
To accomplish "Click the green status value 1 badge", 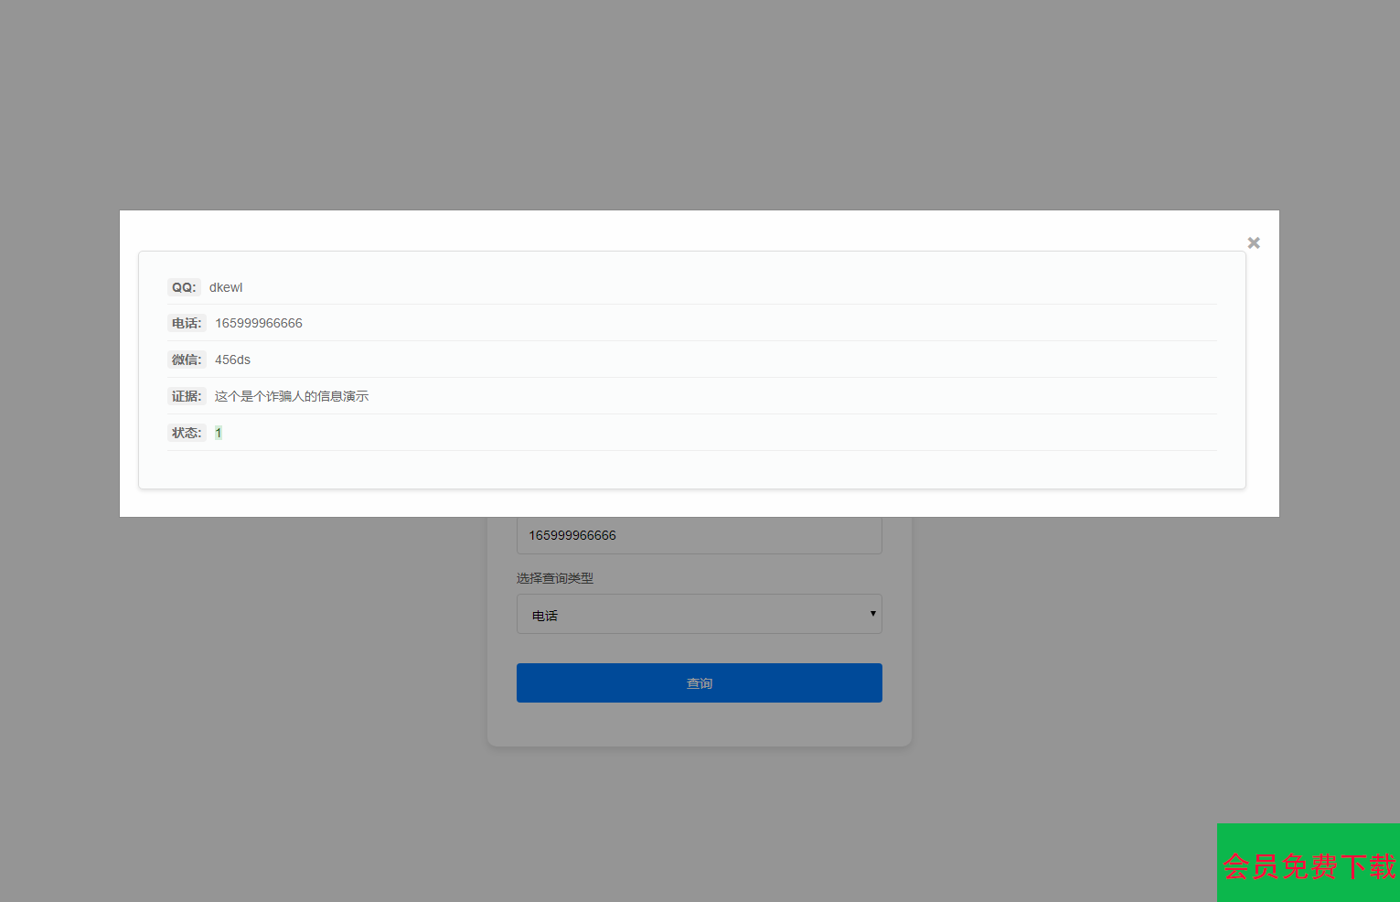I will click(x=219, y=433).
